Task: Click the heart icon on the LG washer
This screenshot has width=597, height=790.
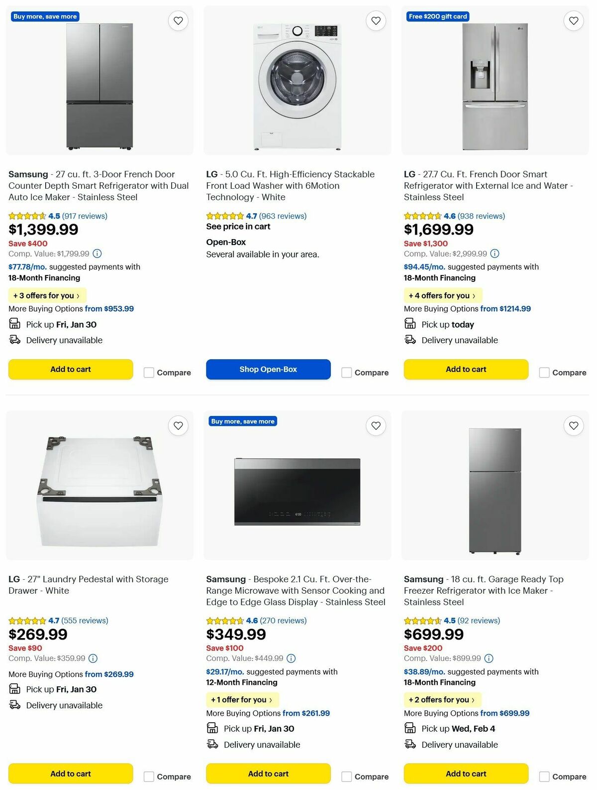Action: tap(376, 20)
